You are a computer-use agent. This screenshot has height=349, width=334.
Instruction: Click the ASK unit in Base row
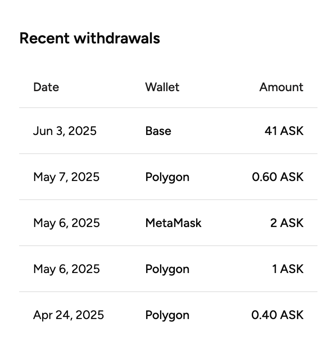[x=292, y=131]
